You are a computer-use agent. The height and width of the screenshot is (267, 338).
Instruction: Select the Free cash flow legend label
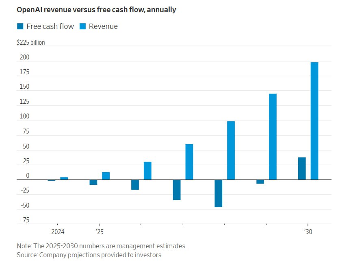pyautogui.click(x=50, y=26)
